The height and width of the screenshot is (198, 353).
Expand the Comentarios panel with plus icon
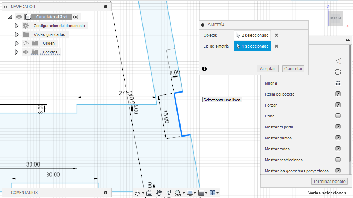[x=105, y=193]
